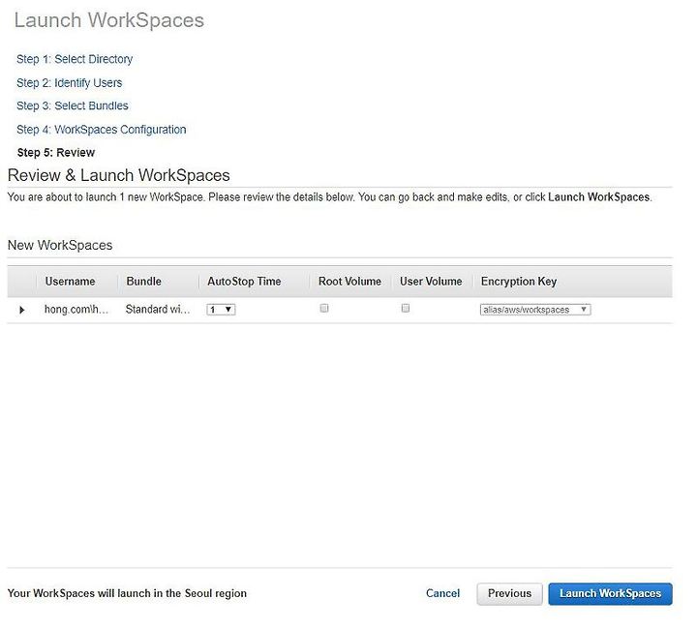
Task: Click the Launch WorkSpaces button
Action: (610, 594)
